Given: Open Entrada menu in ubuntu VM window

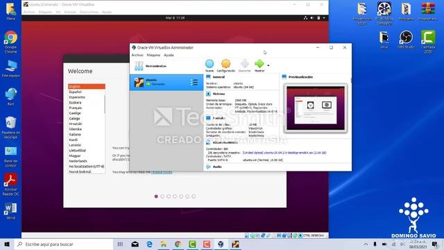Looking at the screenshot, I should [70, 12].
